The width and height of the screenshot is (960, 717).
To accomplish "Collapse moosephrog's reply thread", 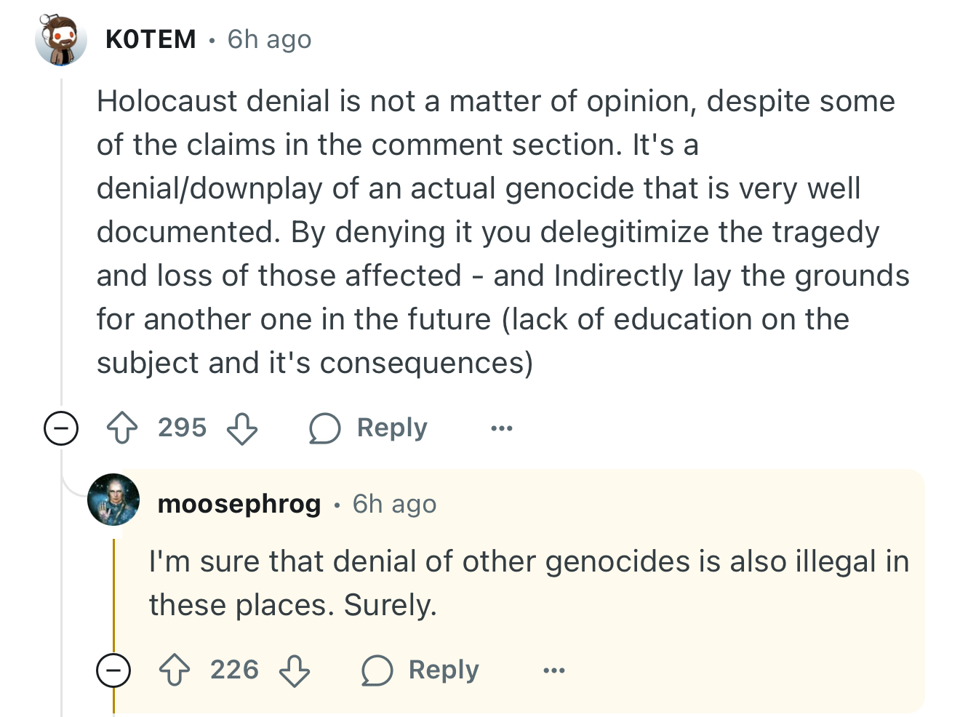I will coord(113,670).
